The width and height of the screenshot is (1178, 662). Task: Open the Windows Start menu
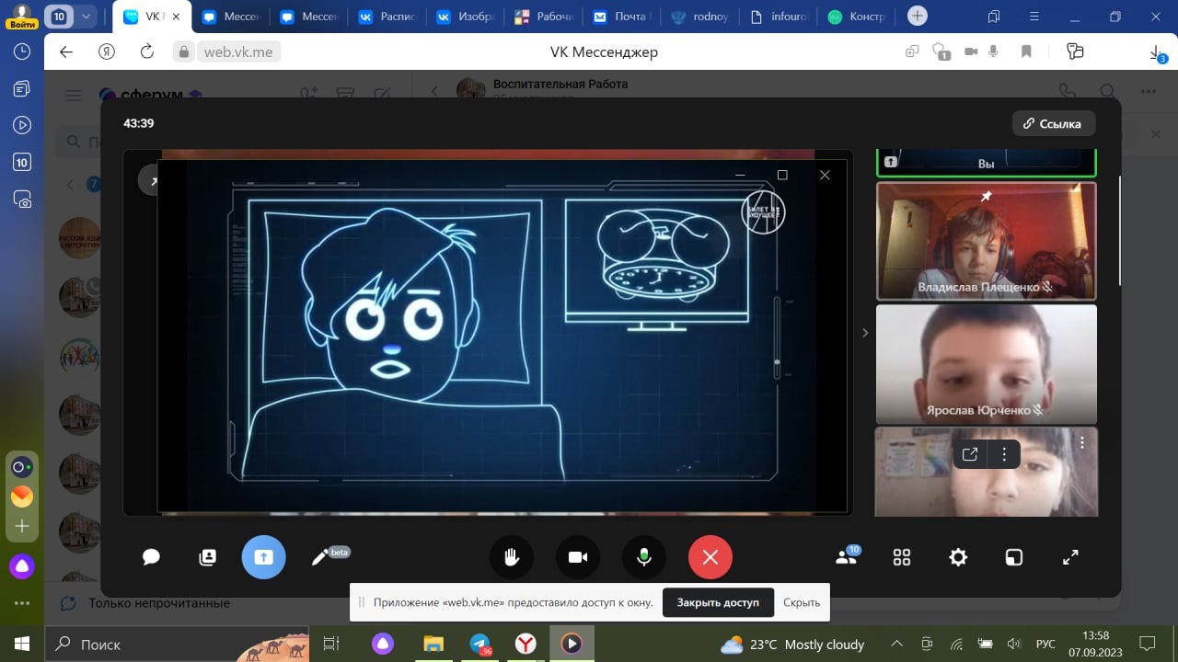tap(22, 644)
